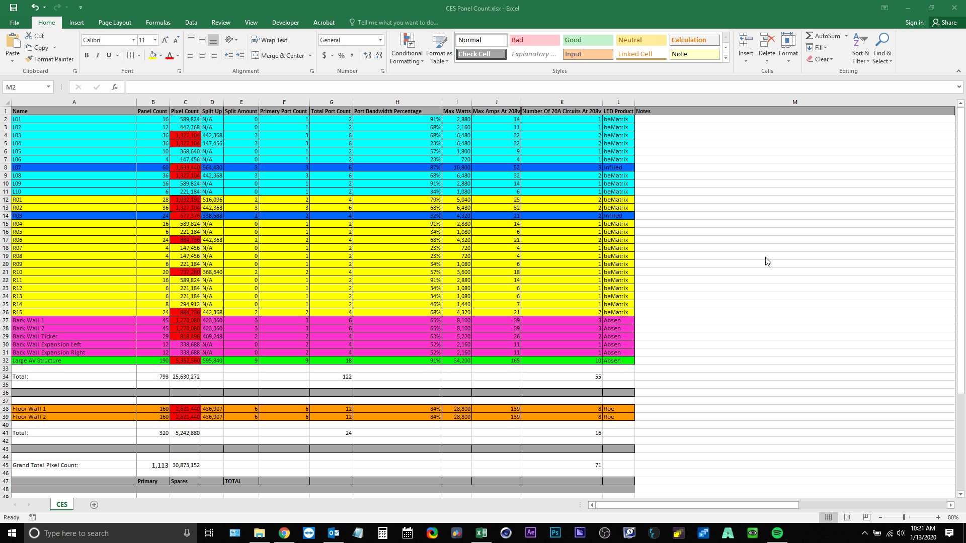Open the File tab
The height and width of the screenshot is (543, 966).
[15, 23]
